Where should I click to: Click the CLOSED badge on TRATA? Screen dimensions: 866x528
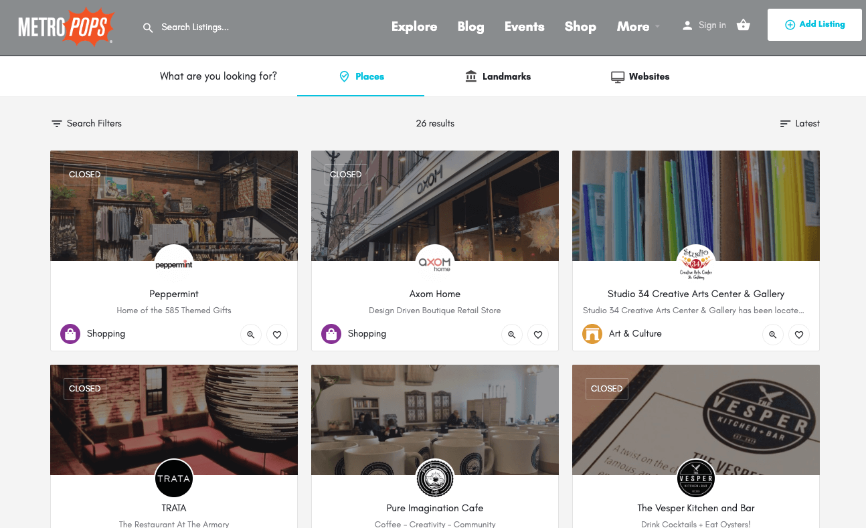[85, 389]
